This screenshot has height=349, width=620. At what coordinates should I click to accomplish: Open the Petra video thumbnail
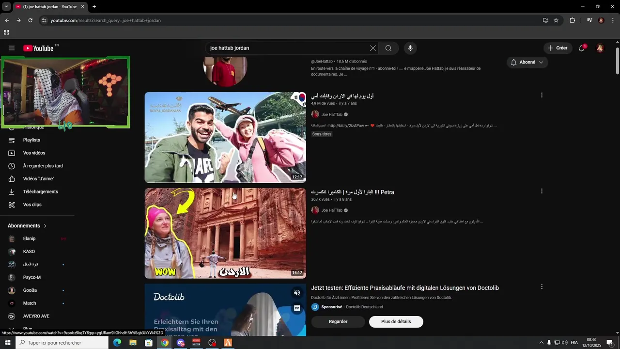[225, 233]
